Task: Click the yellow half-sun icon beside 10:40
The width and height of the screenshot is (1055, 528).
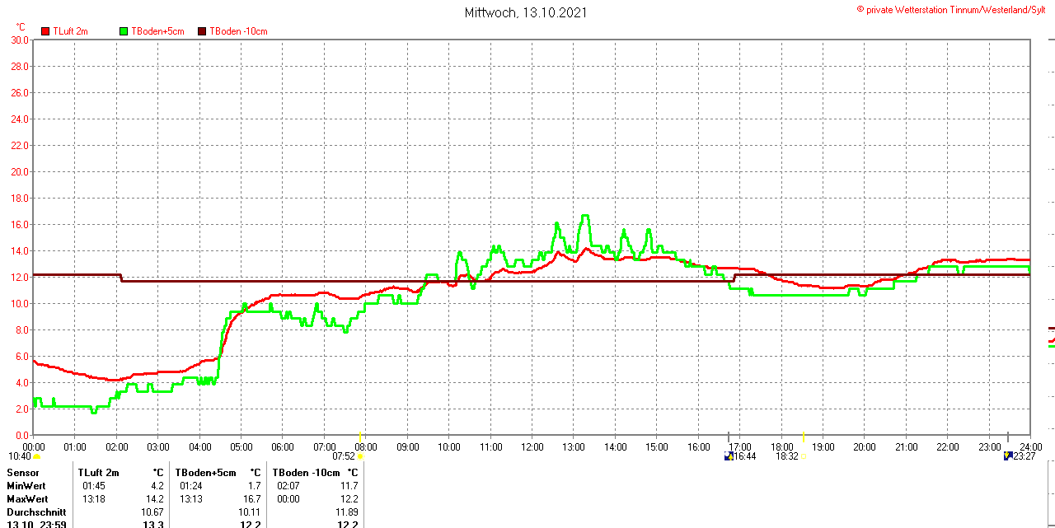Action: point(37,456)
